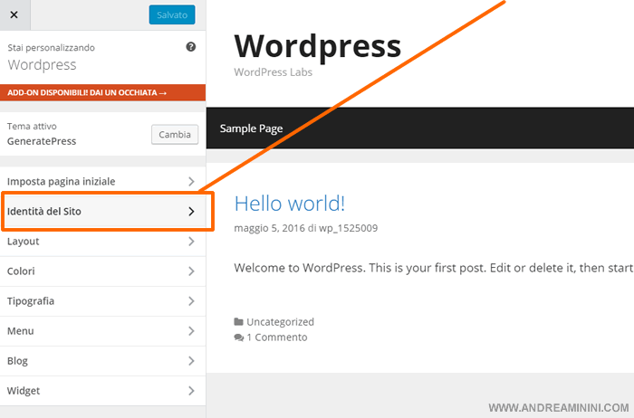
Task: Open the Layout section
Action: 102,242
